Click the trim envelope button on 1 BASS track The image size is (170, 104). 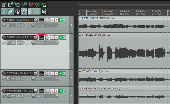pos(11,25)
